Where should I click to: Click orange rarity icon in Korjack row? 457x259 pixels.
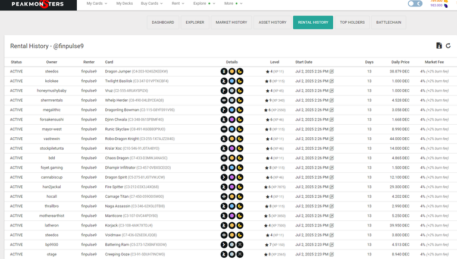point(232,225)
